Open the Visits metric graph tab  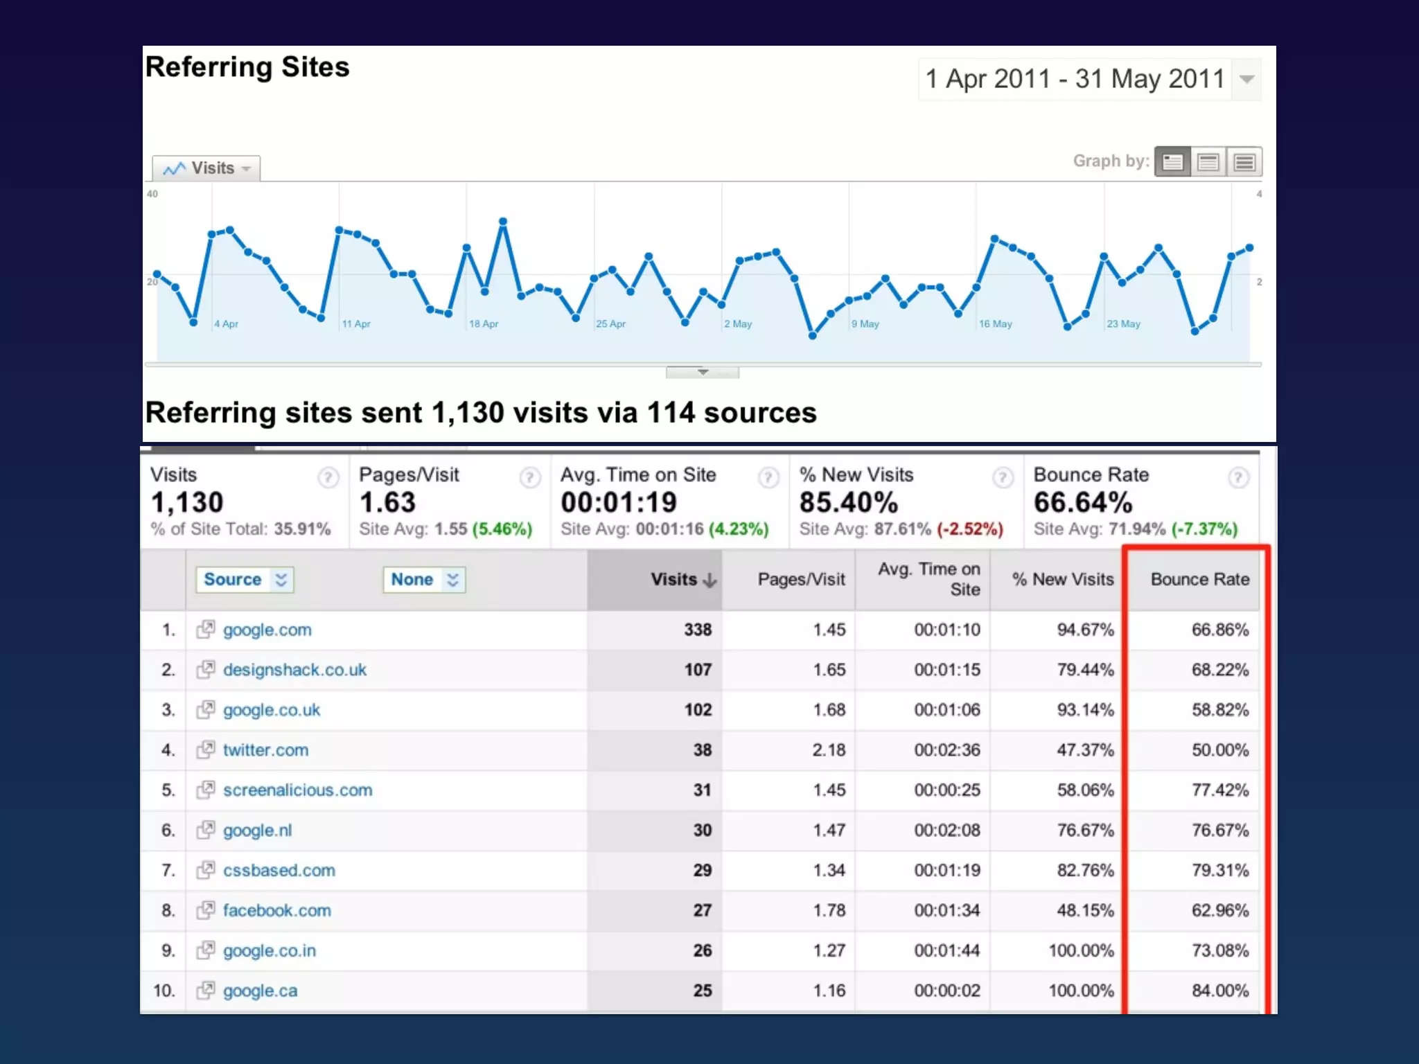tap(206, 168)
